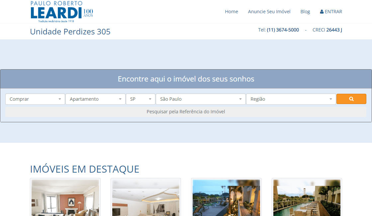Open first featured property with orange wall
Image resolution: width=372 pixels, height=216 pixels.
click(x=65, y=197)
